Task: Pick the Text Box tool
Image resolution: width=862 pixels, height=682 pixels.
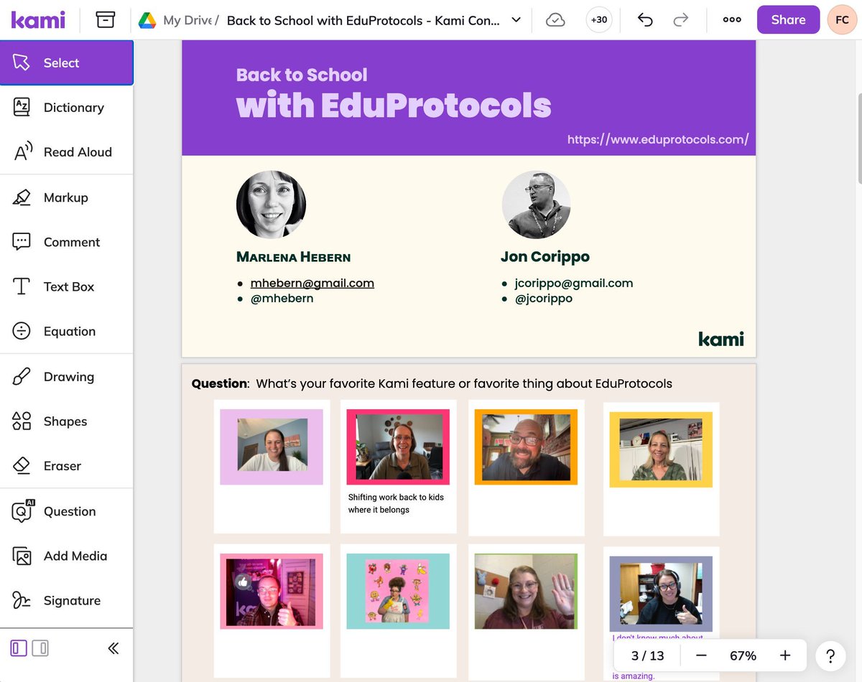Action: pos(66,286)
